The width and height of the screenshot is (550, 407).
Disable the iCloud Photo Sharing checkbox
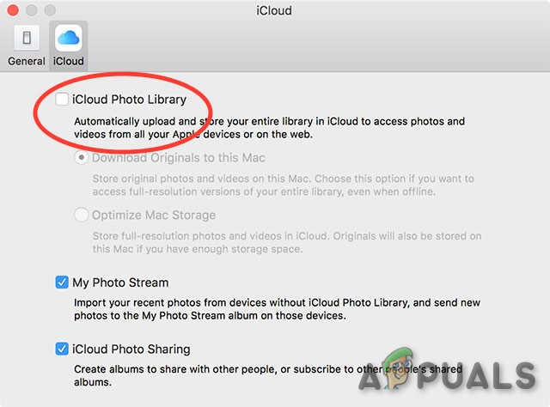(62, 349)
